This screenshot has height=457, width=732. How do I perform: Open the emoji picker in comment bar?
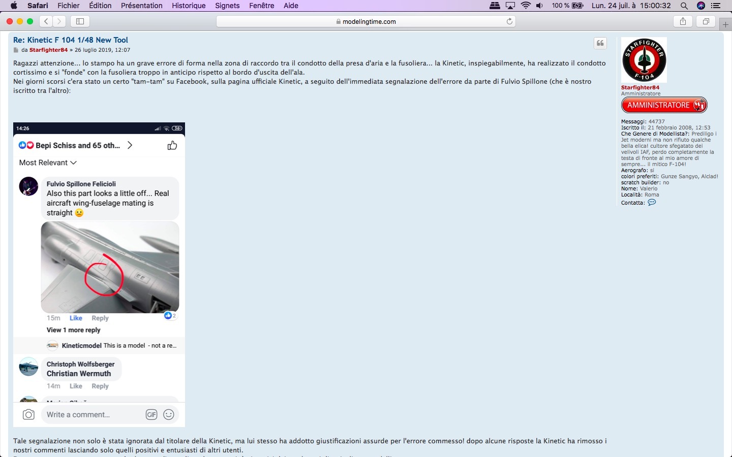pyautogui.click(x=169, y=415)
